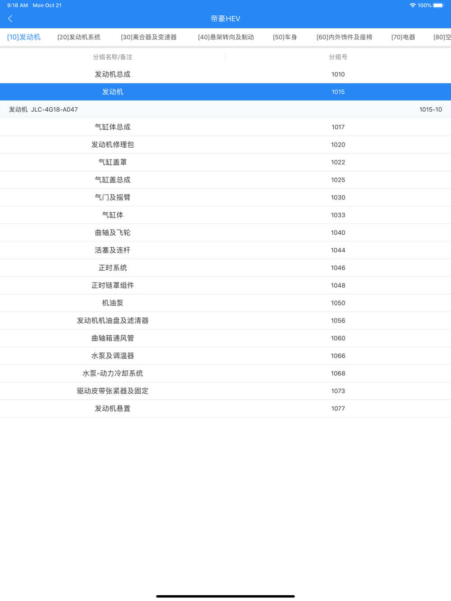This screenshot has width=451, height=601.
Task: Click group number 1050
Action: 338,303
